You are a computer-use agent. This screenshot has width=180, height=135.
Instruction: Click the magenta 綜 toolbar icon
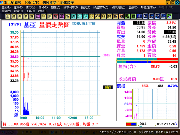tap(61, 16)
